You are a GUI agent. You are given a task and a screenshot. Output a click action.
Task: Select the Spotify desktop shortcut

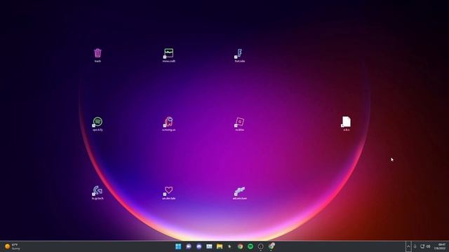click(98, 124)
